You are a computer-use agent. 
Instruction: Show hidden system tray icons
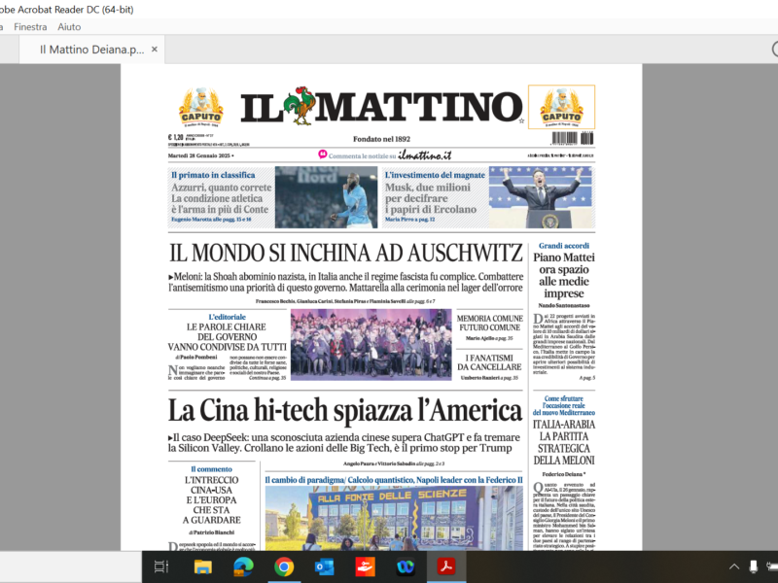point(734,566)
